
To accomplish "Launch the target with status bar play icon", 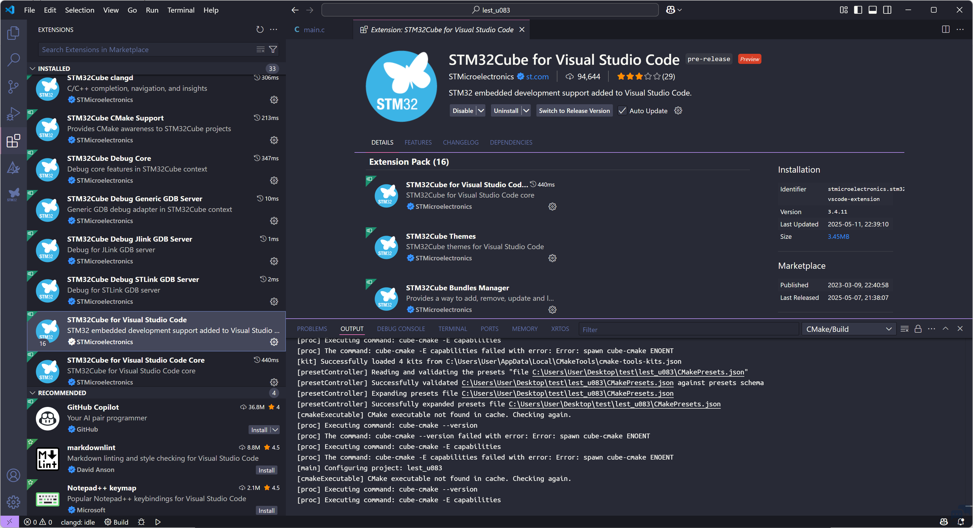I will [x=158, y=522].
